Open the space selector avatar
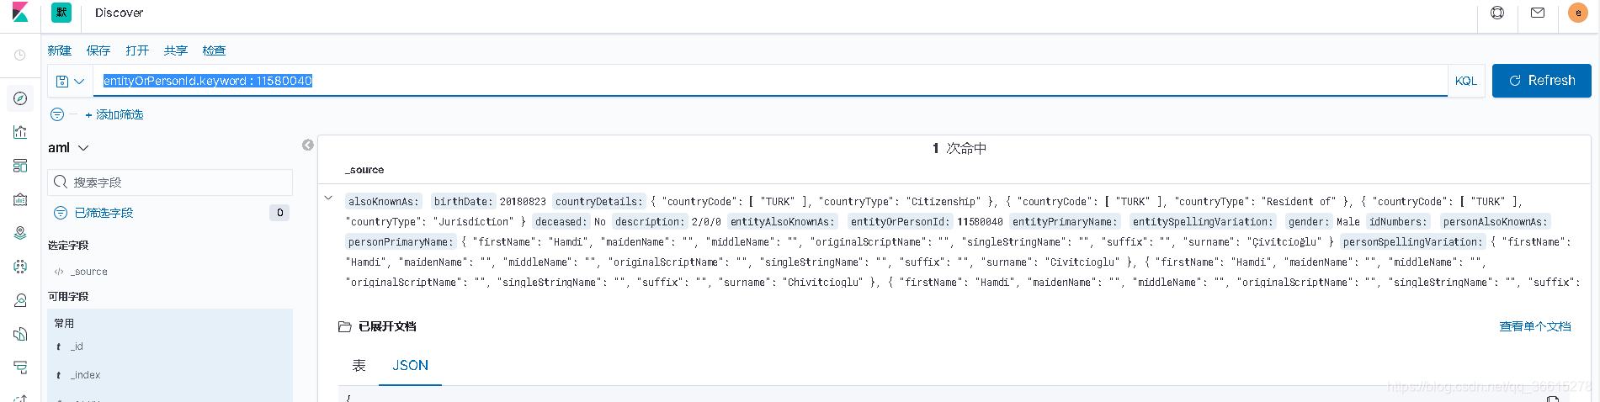The width and height of the screenshot is (1600, 402). pyautogui.click(x=61, y=13)
